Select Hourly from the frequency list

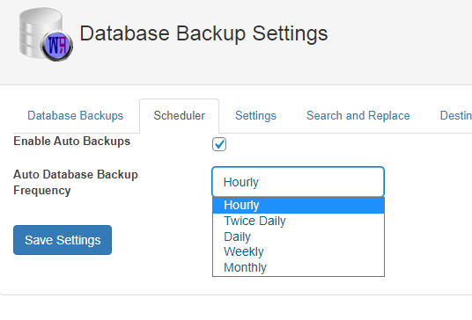tap(299, 205)
